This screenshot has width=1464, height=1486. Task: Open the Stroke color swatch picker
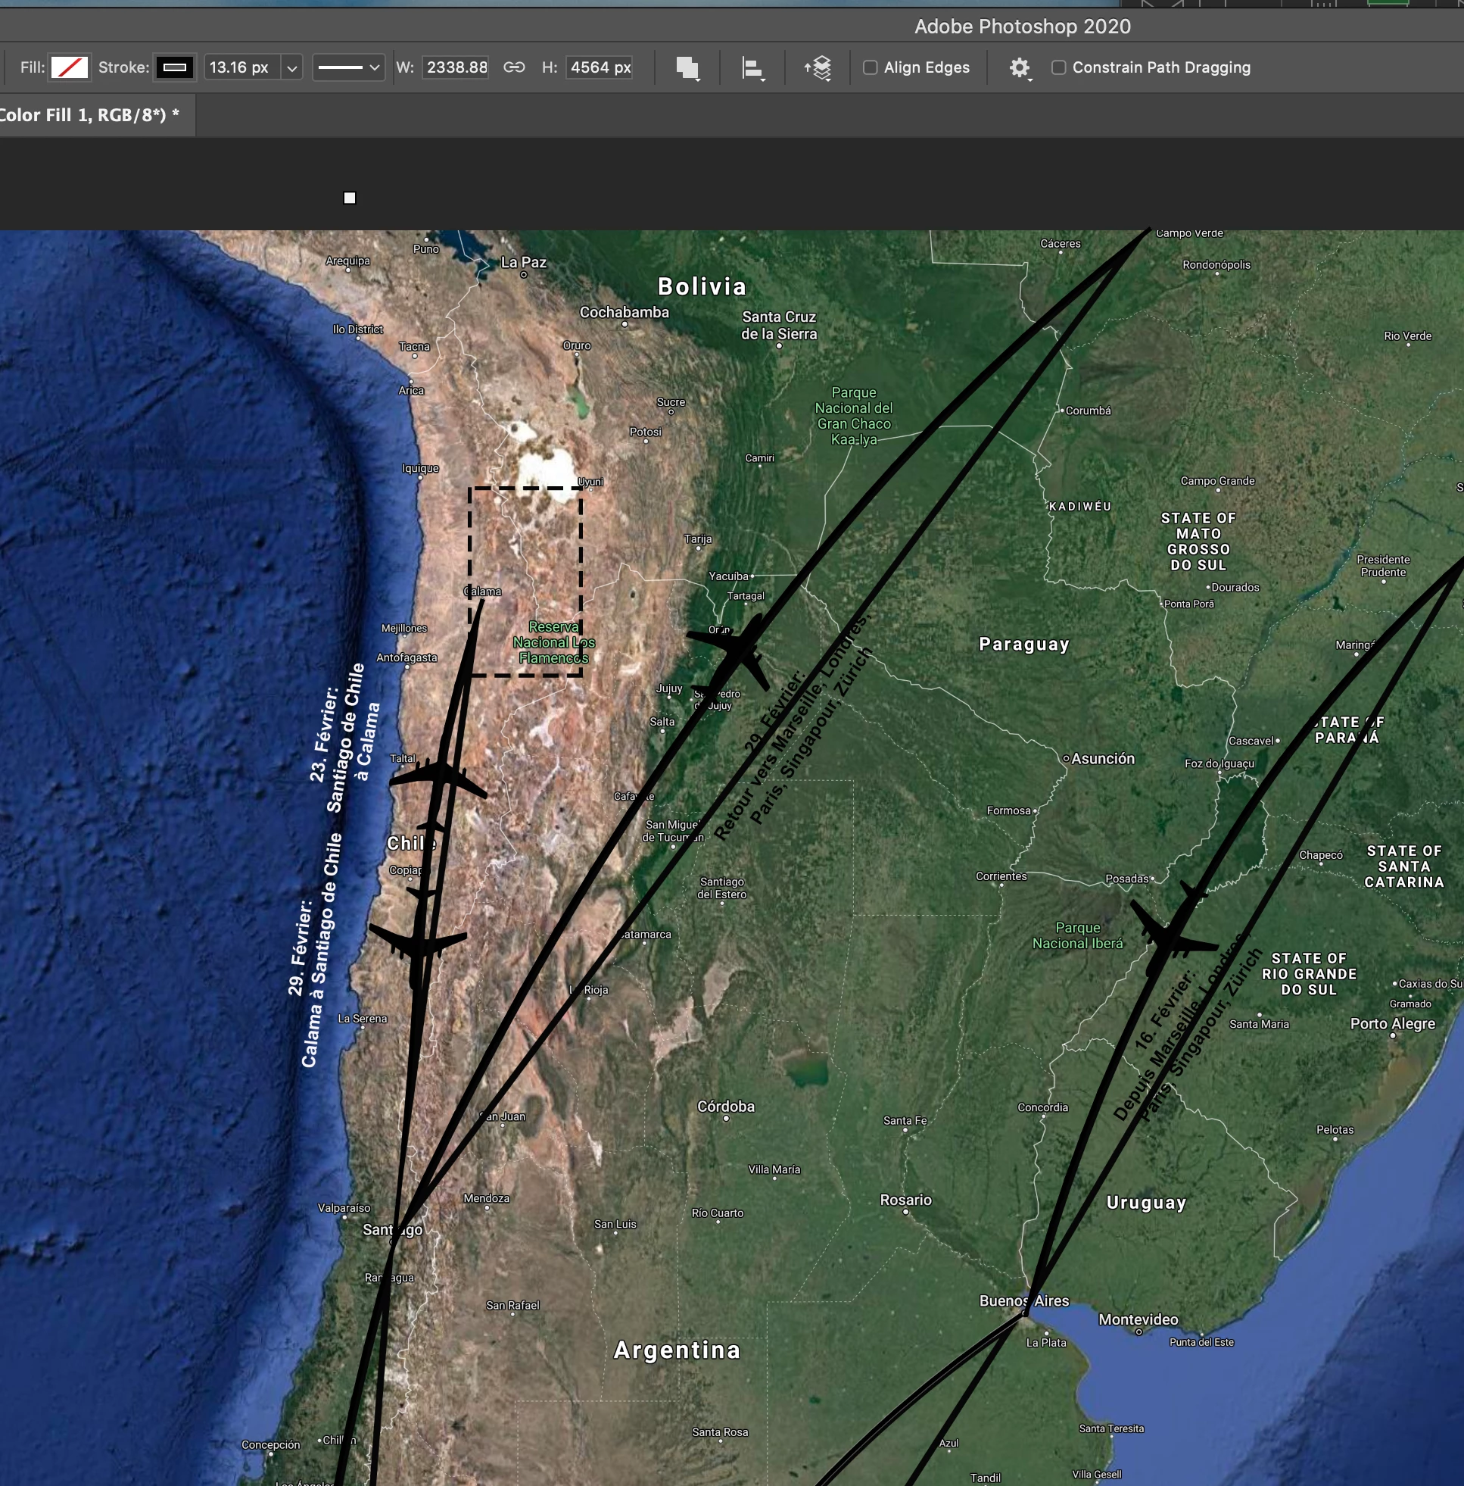pos(175,67)
